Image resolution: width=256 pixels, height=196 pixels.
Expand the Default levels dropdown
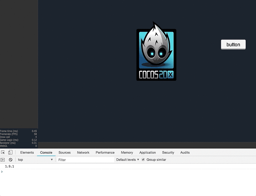[x=128, y=160]
